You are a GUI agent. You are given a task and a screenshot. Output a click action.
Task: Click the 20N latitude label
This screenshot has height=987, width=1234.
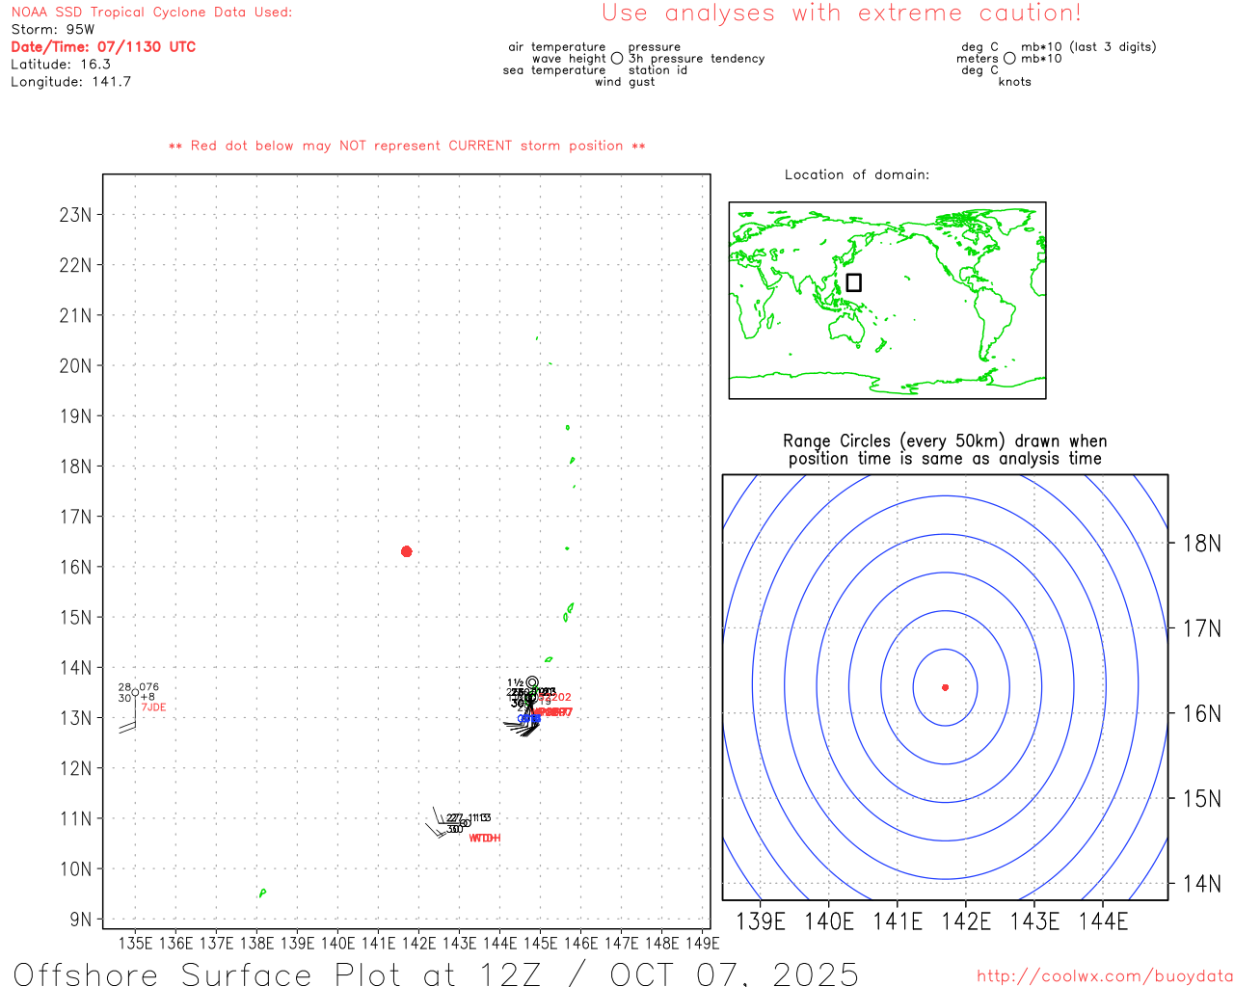tap(75, 366)
